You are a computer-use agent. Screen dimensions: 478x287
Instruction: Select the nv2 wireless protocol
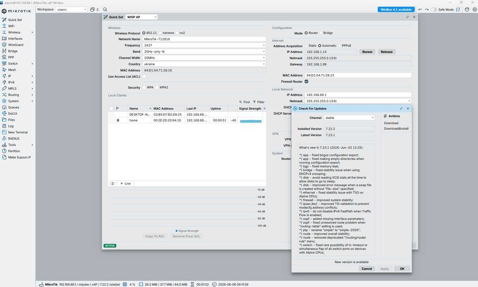click(177, 33)
